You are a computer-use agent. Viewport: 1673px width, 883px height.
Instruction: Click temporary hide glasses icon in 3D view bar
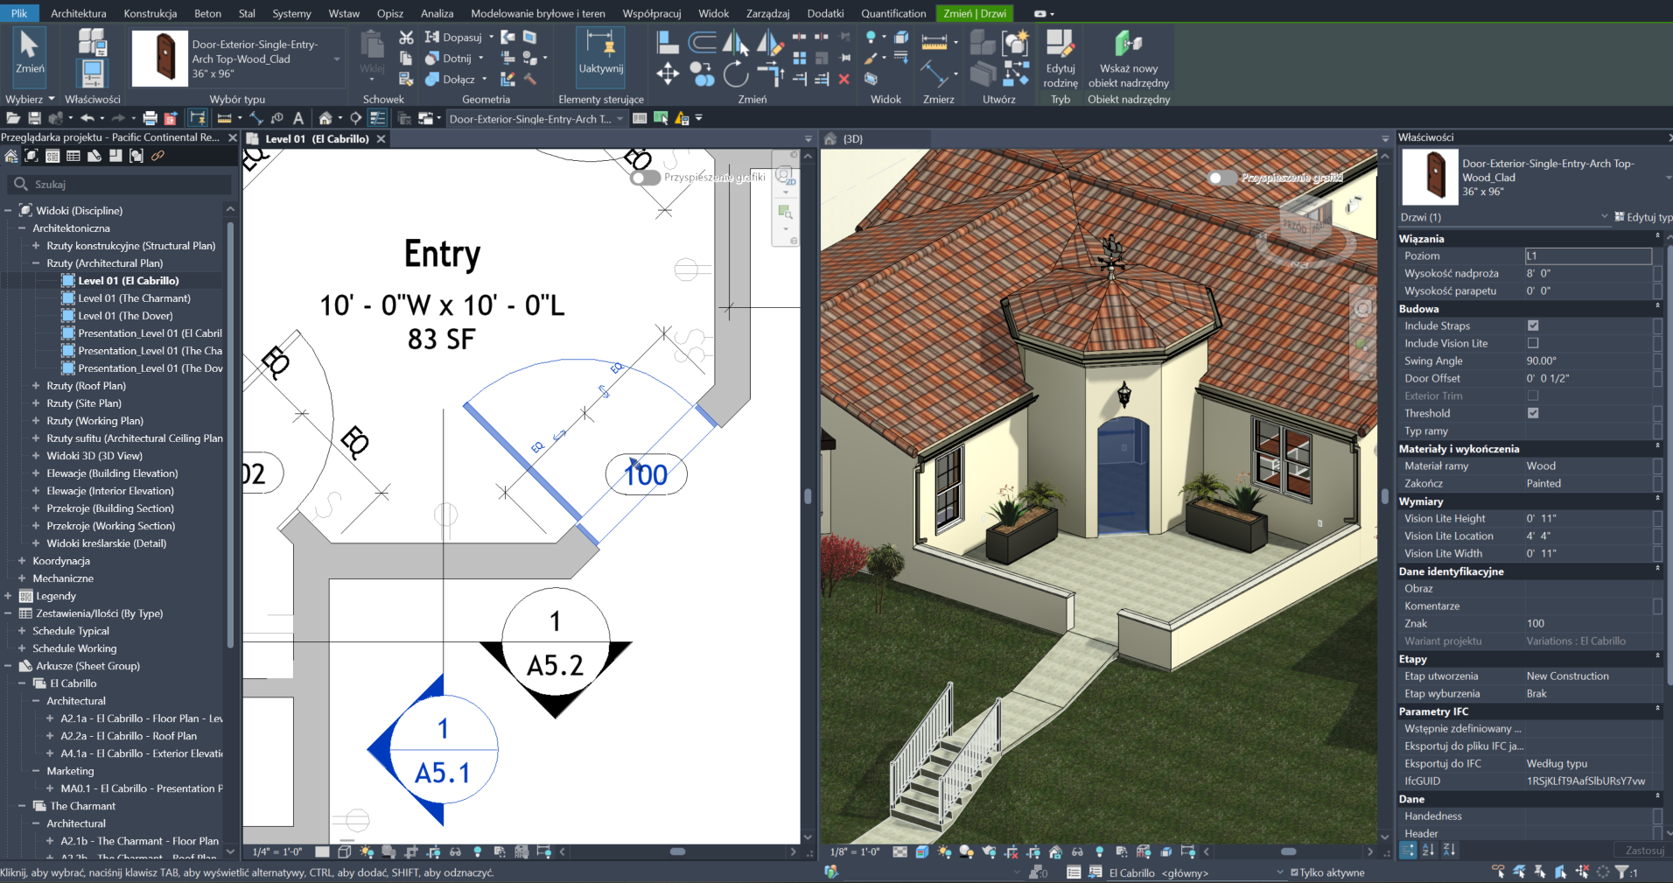[1077, 851]
